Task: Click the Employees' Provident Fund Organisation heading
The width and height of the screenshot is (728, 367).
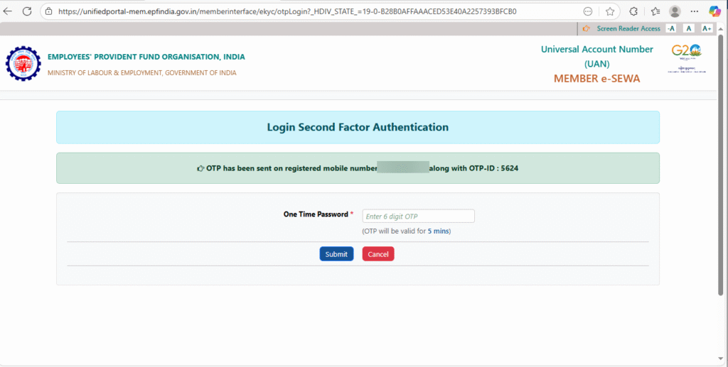Action: pyautogui.click(x=146, y=57)
